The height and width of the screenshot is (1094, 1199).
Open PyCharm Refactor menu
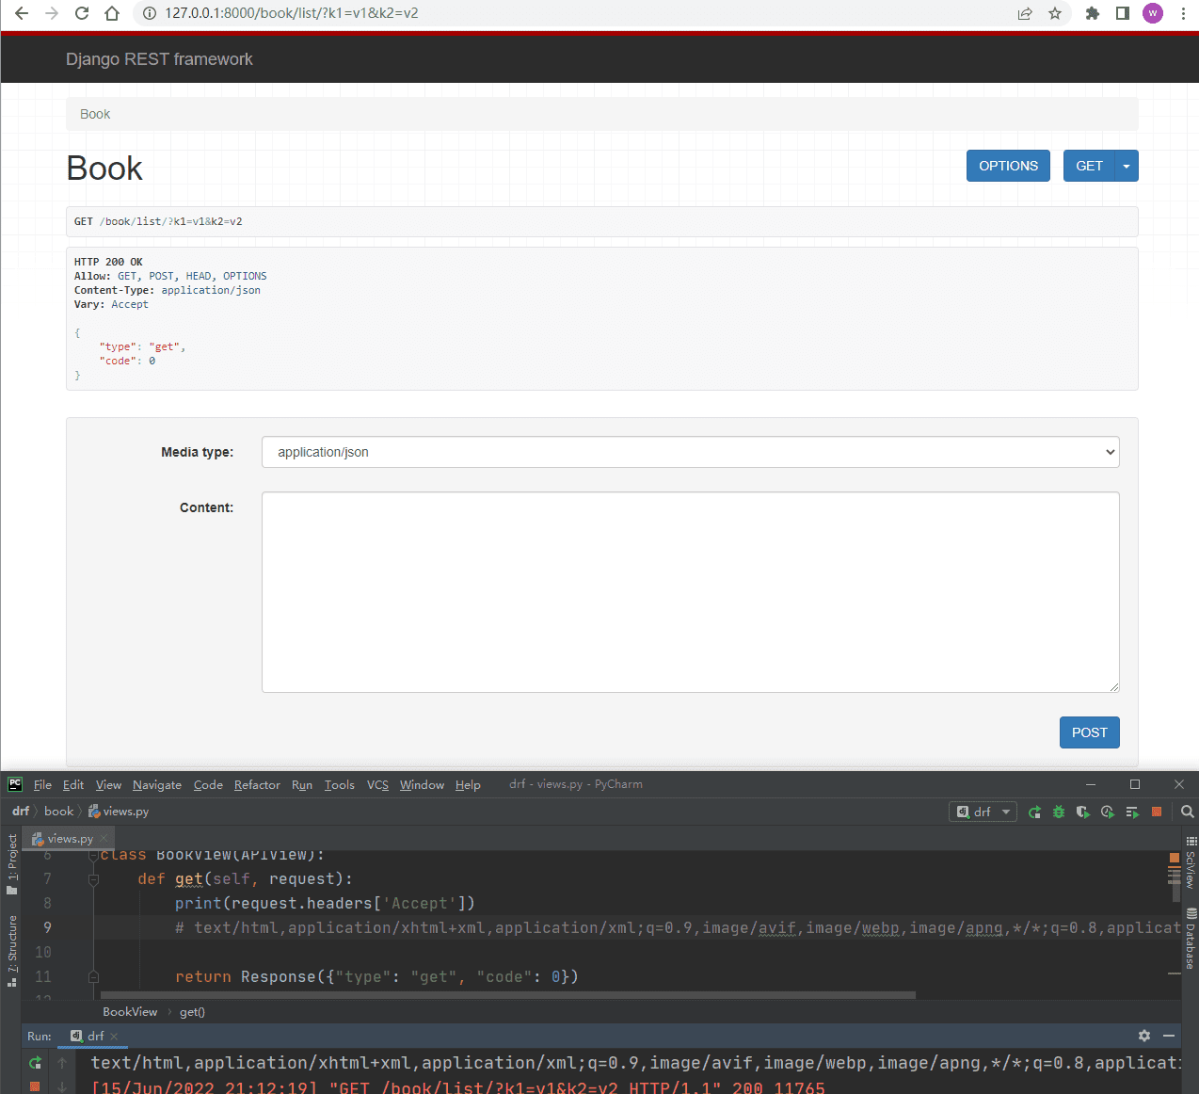click(x=257, y=785)
